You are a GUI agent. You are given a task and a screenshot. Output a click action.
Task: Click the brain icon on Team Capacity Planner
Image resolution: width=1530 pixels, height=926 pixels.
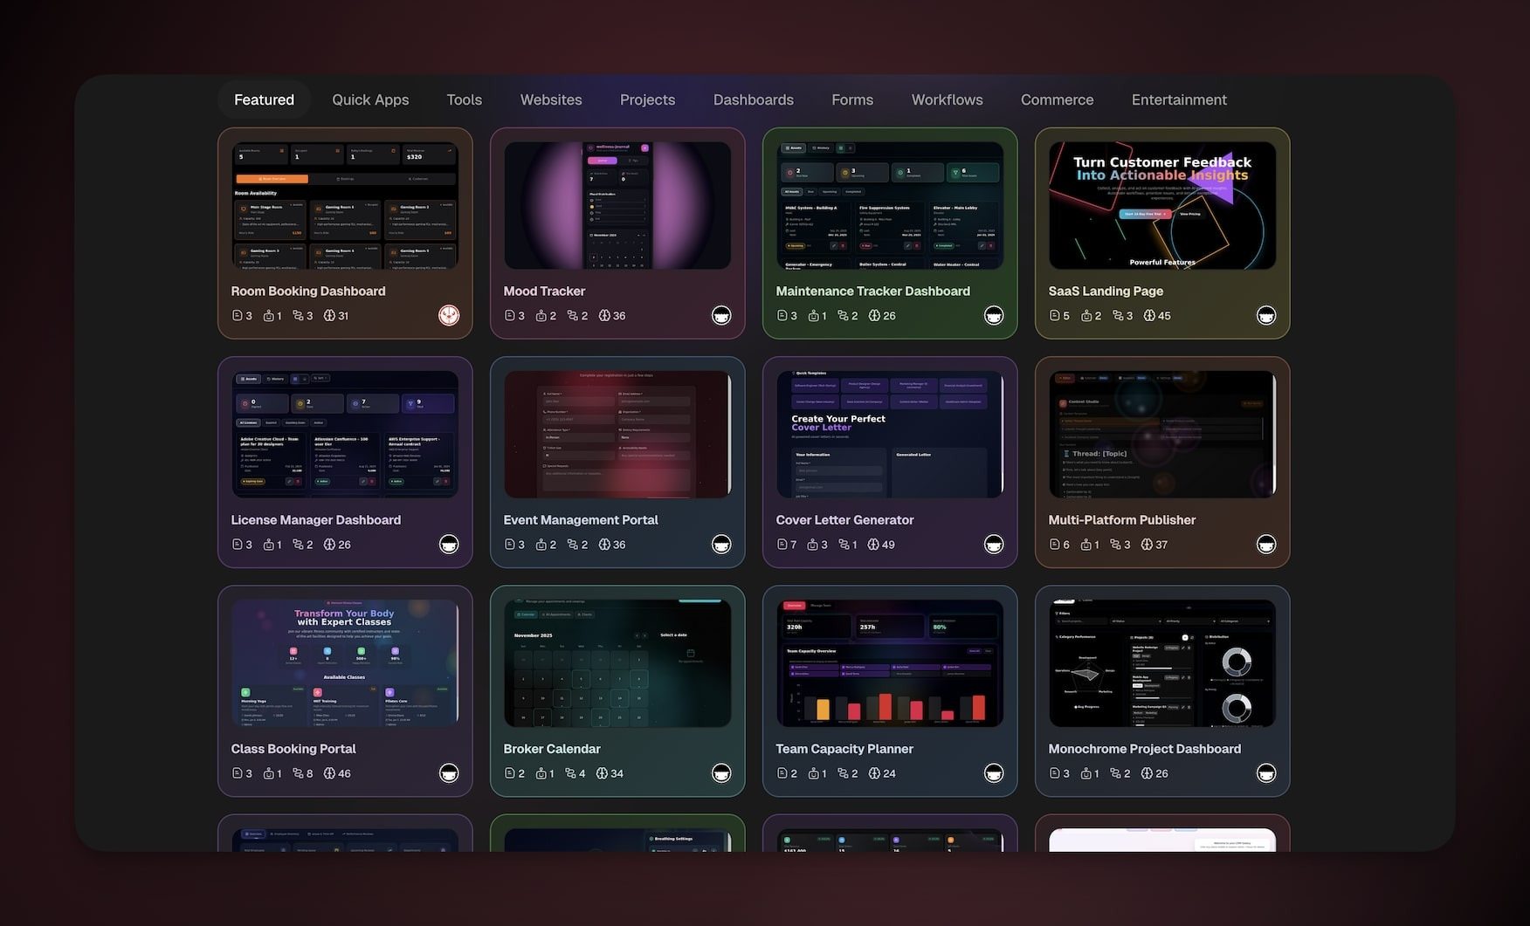873,773
